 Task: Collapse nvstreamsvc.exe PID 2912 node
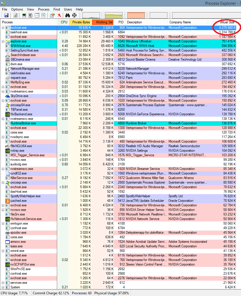coord(3,91)
